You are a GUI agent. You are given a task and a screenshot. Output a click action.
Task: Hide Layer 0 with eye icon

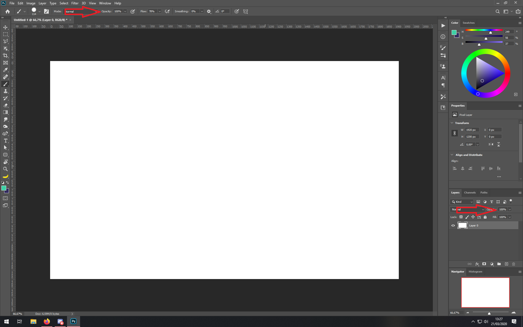453,226
